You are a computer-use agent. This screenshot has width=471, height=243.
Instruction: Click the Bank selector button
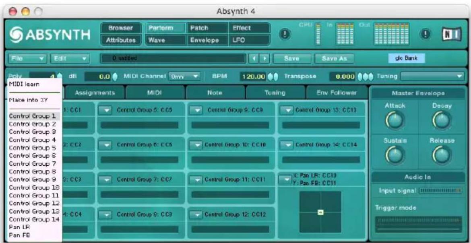407,58
